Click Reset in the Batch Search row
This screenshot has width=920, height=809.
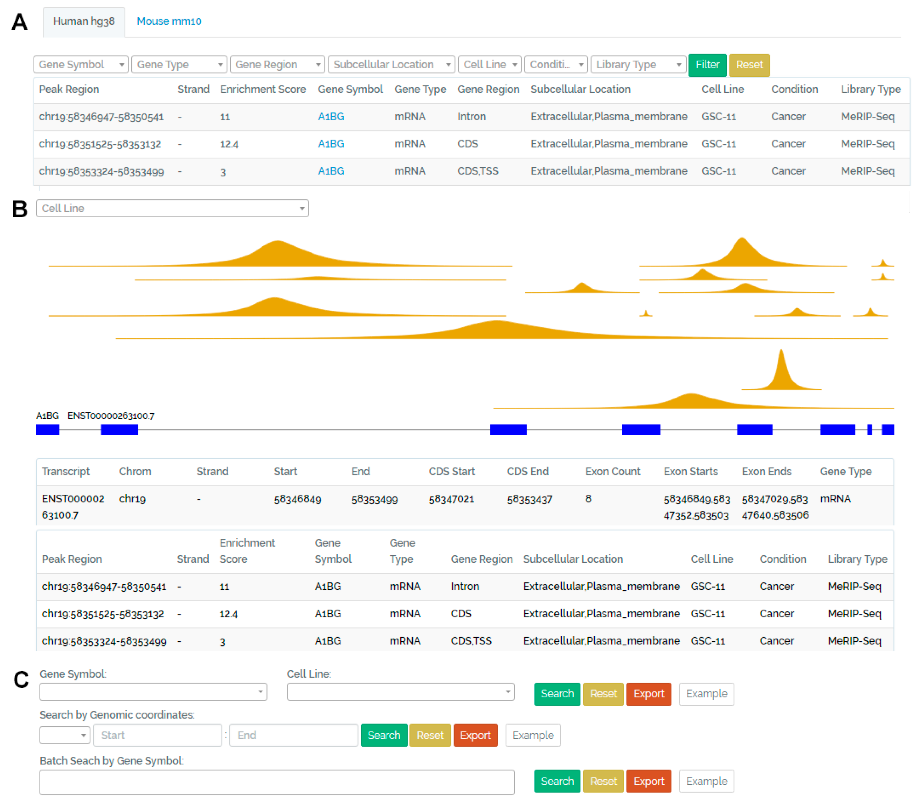coord(603,781)
